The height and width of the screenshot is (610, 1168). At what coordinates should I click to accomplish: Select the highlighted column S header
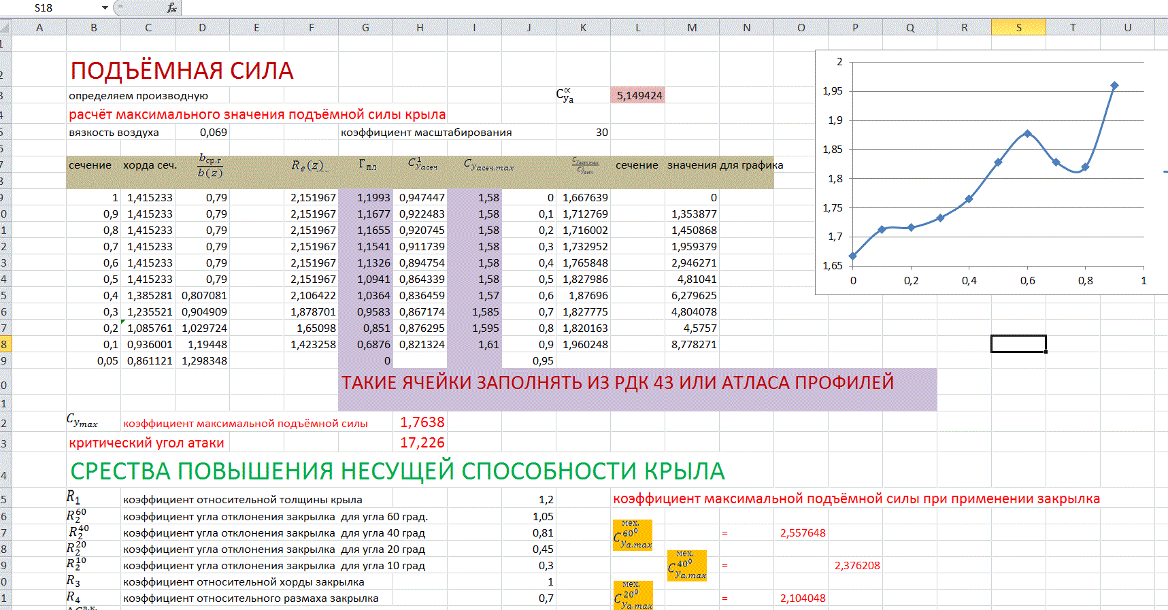pyautogui.click(x=1018, y=28)
